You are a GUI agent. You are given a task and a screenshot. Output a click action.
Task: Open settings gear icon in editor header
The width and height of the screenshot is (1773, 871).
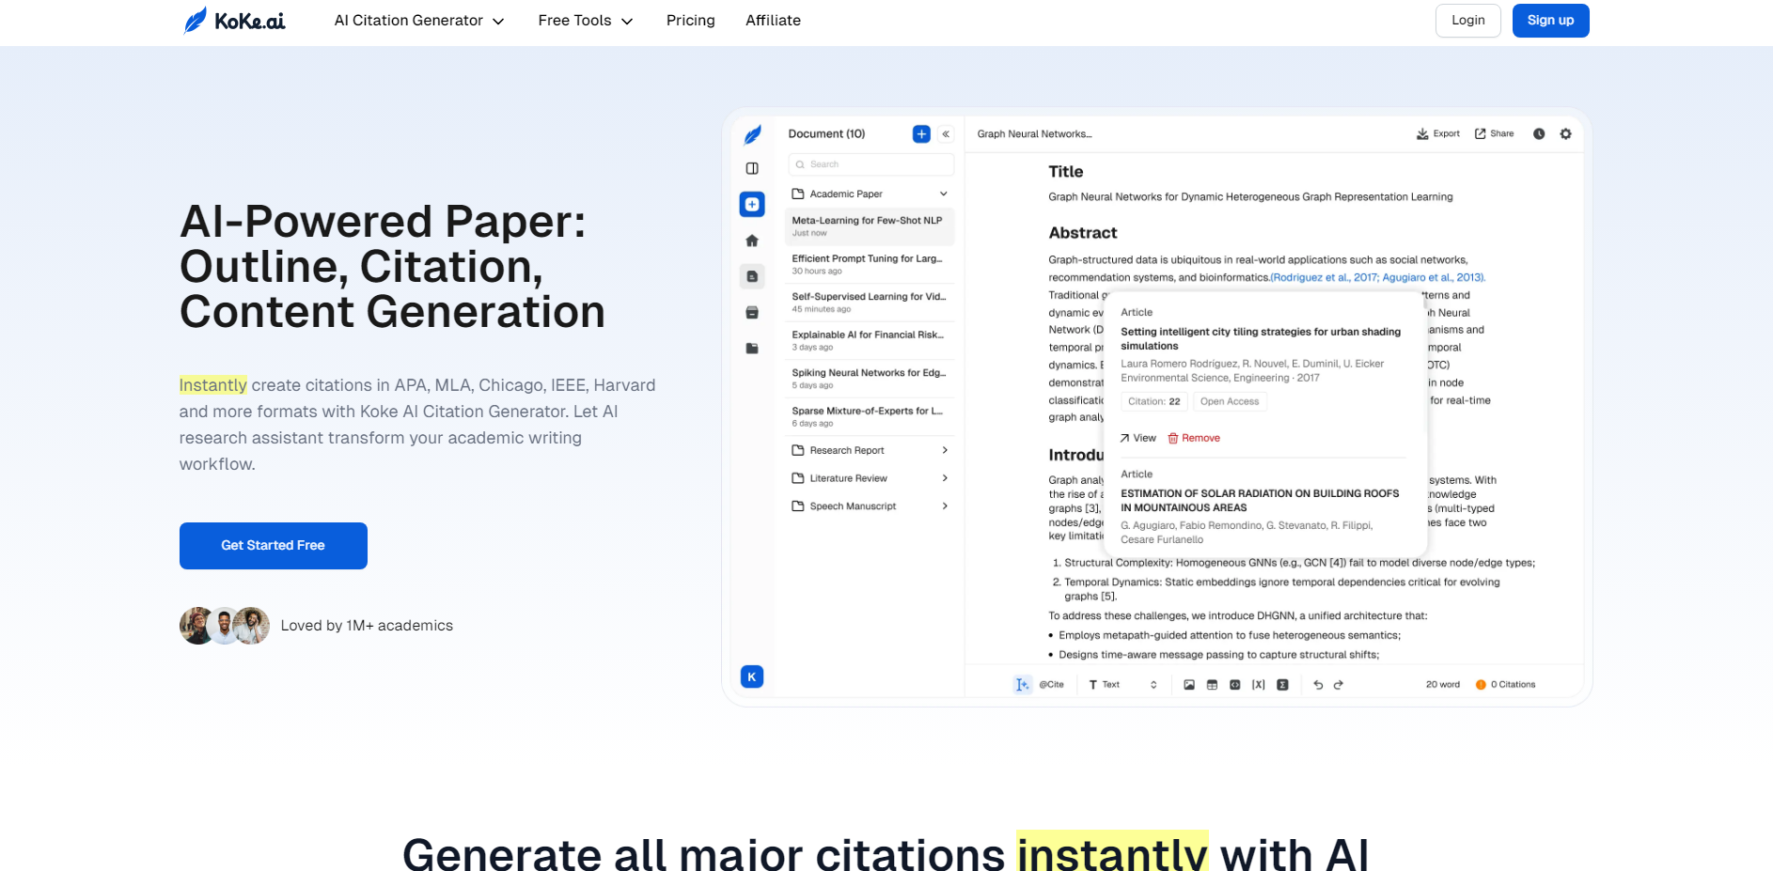pyautogui.click(x=1565, y=134)
